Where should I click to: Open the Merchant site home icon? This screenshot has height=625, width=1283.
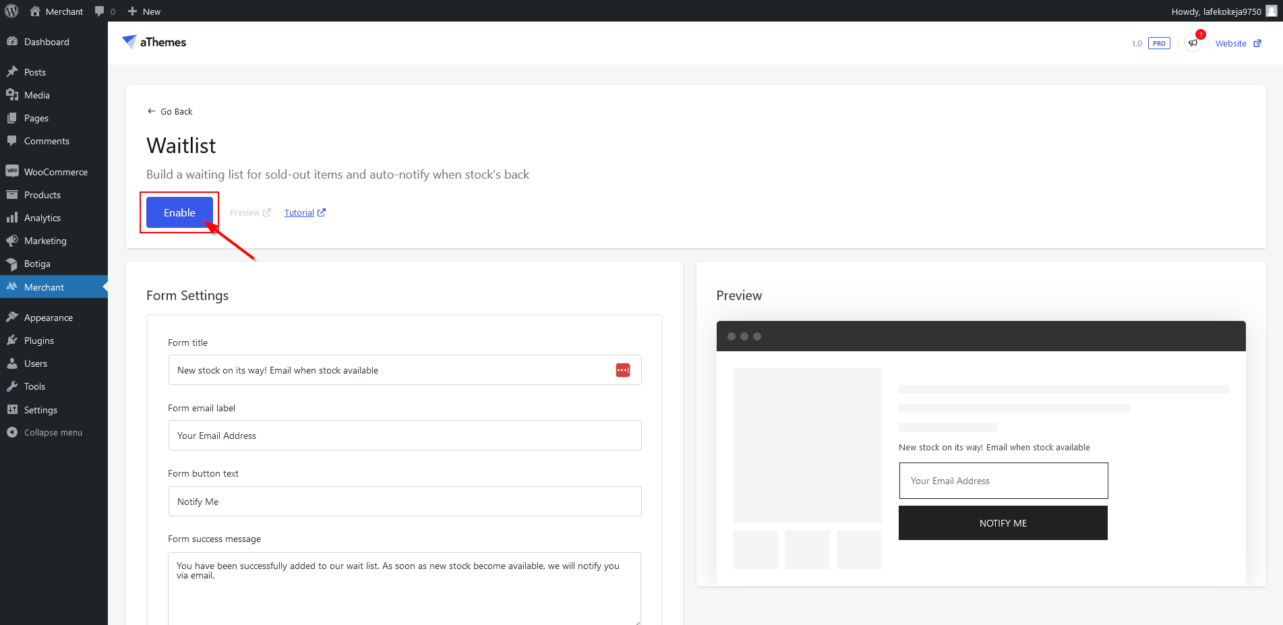tap(35, 11)
